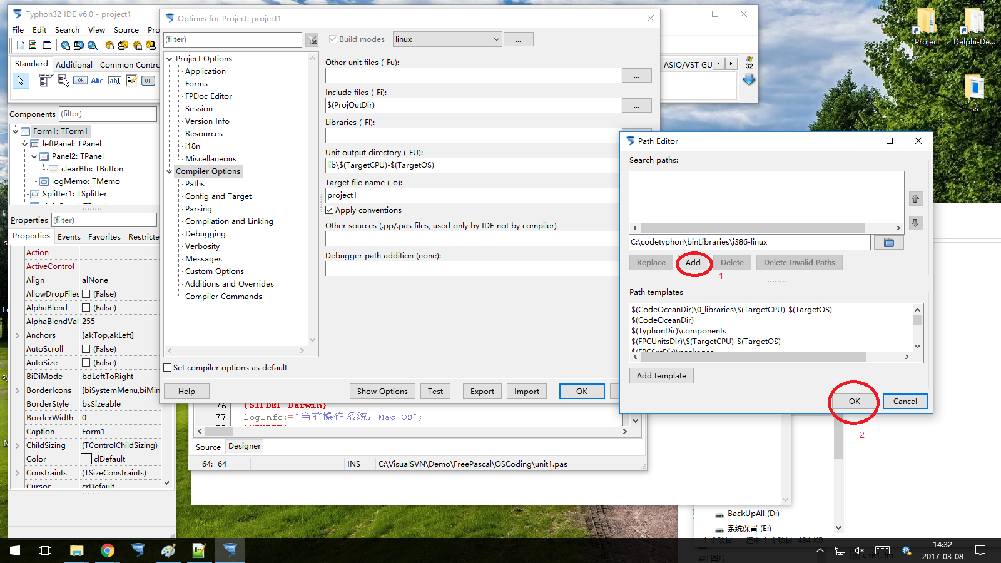1001x563 pixels.
Task: Pick the TMainMenu component icon
Action: 46,81
